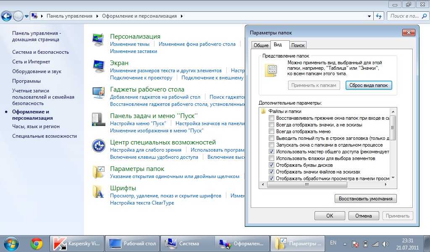Click the Экран monitor icon

pyautogui.click(x=98, y=66)
